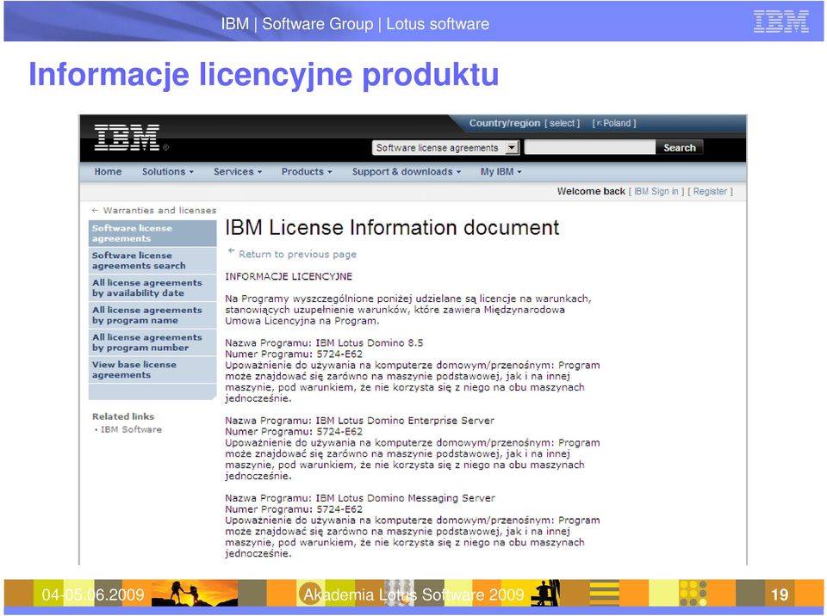
Task: Click the Search button
Action: coord(680,147)
